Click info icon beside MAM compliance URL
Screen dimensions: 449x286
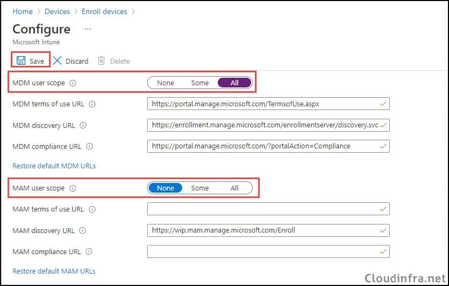[89, 251]
